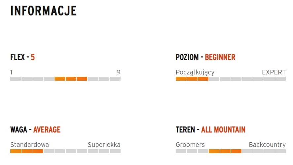Click the WAGA - AVERAGE label

(35, 129)
